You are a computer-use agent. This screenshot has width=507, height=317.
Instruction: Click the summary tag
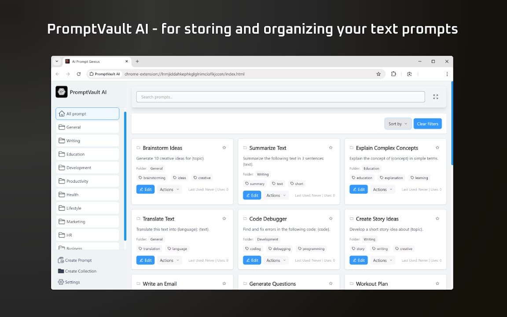255,184
